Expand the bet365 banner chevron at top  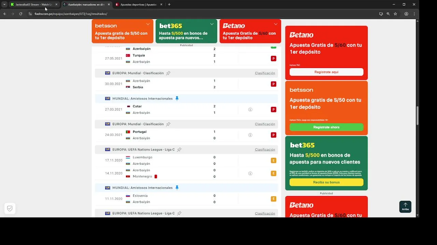click(212, 24)
